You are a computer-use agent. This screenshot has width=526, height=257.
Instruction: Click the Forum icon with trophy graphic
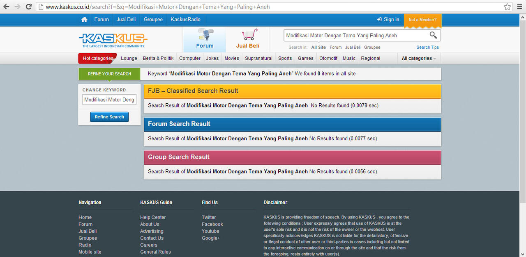pyautogui.click(x=204, y=35)
